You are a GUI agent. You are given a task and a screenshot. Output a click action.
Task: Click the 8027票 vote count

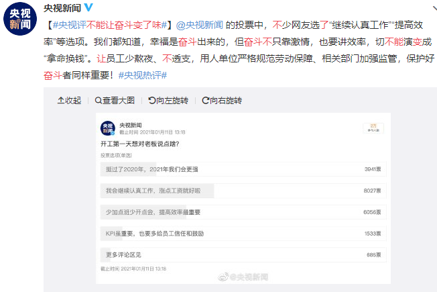[372, 191]
